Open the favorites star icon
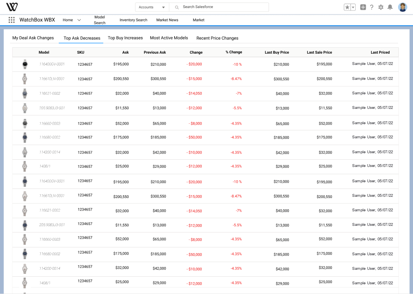This screenshot has width=413, height=294. (347, 7)
